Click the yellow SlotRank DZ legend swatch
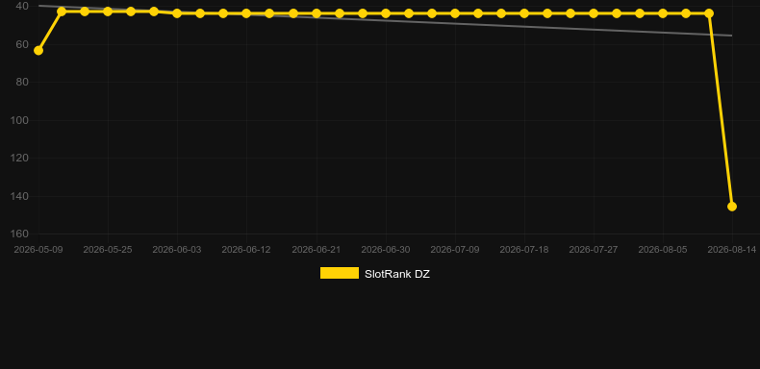Viewport: 760px width, 369px height. (x=340, y=273)
